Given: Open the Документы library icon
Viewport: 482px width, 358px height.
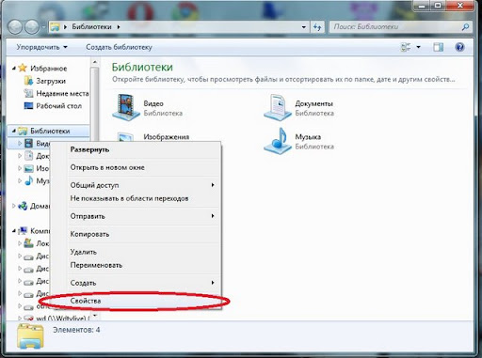Looking at the screenshot, I should 278,107.
